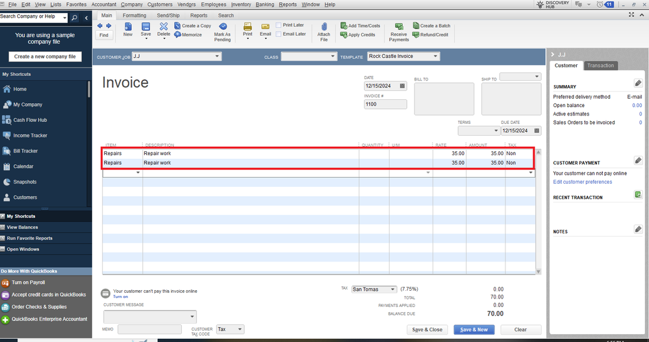Edit the Summary section with the pencil icon
649x342 pixels.
click(638, 84)
